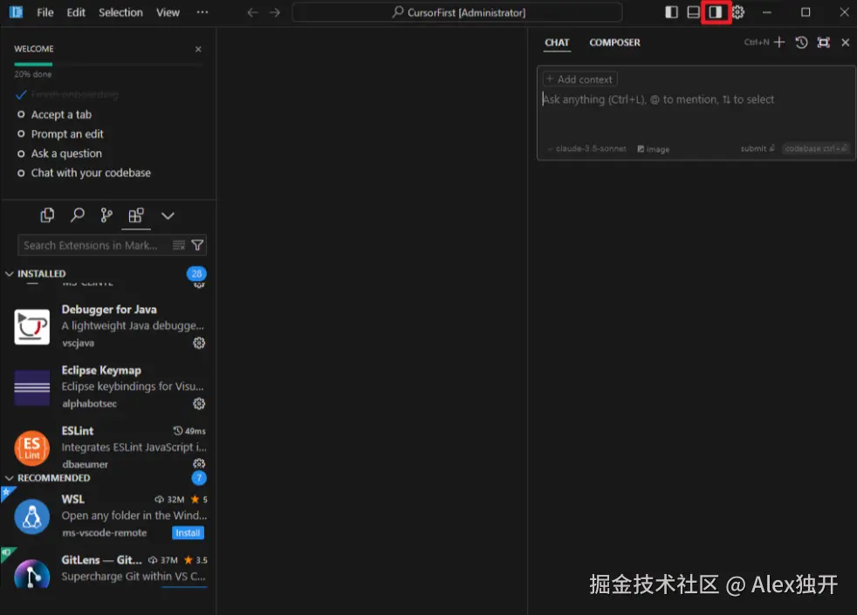Click the submit button in chat

(x=758, y=148)
